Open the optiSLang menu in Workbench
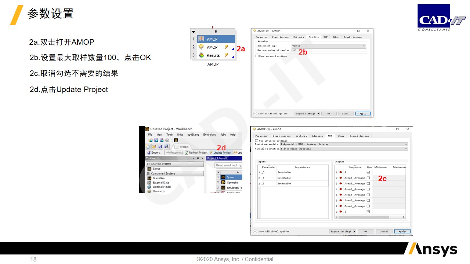This screenshot has width=470, height=264. pyautogui.click(x=193, y=135)
